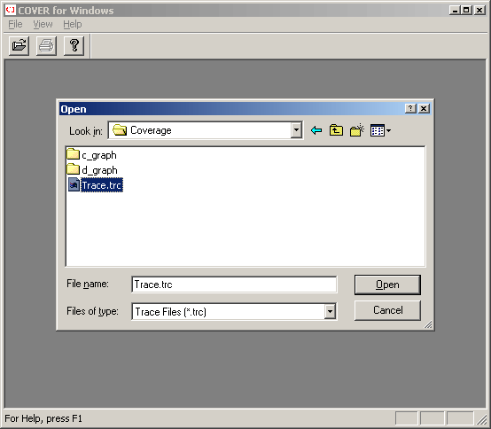The height and width of the screenshot is (429, 491).
Task: Click the Up One Level folder icon
Action: tap(336, 130)
